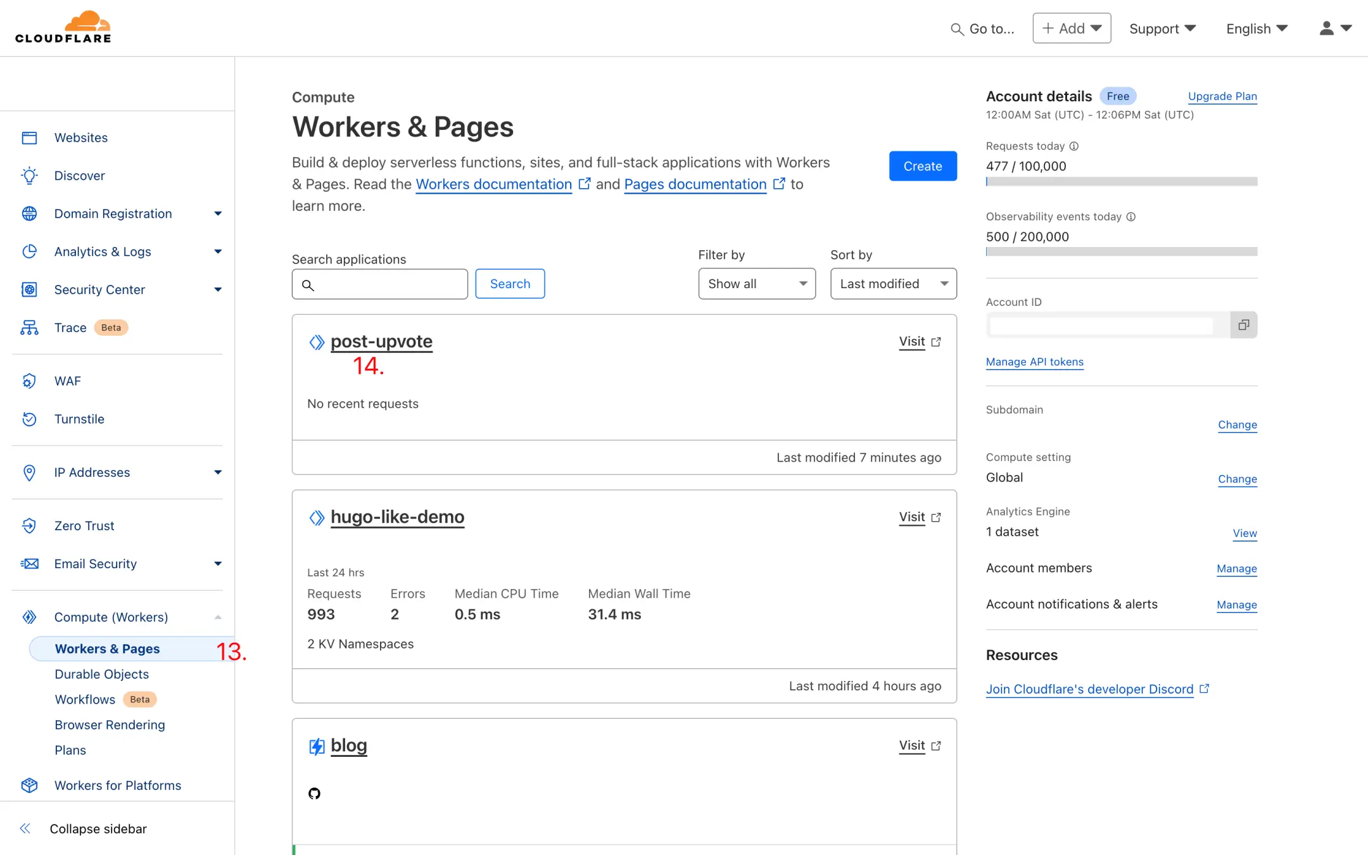
Task: Click the Collapse sidebar double-chevron icon
Action: (x=25, y=828)
